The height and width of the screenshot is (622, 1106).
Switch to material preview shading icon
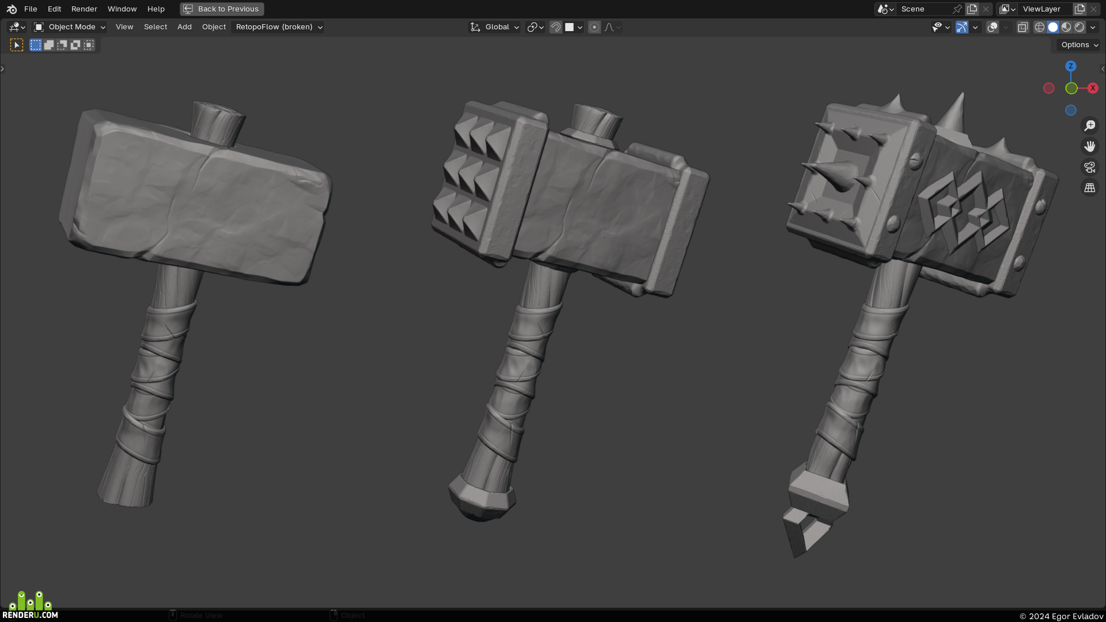(1066, 27)
